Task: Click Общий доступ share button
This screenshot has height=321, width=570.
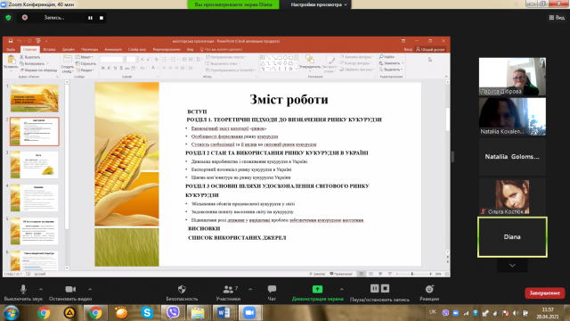Action: point(430,50)
